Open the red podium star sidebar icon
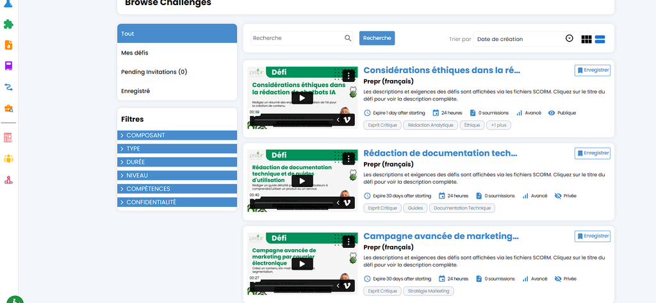This screenshot has height=303, width=656. click(8, 180)
